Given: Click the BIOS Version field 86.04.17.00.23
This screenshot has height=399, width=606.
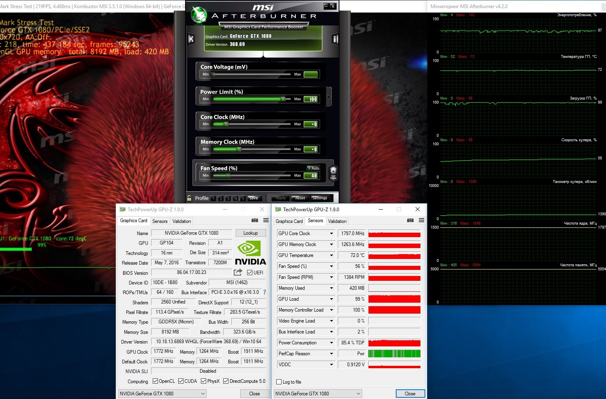Looking at the screenshot, I should click(x=192, y=272).
